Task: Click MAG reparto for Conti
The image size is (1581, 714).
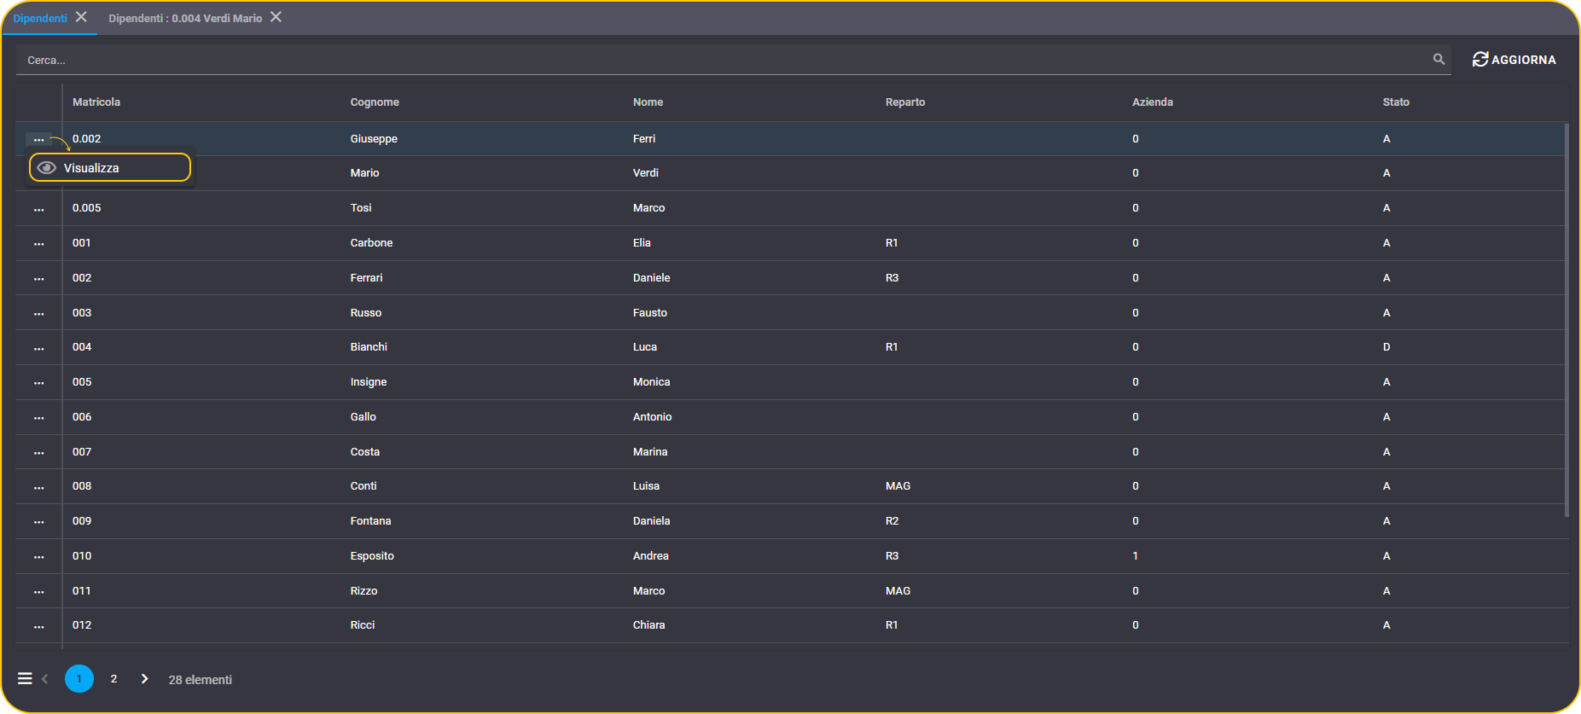Action: click(x=898, y=486)
